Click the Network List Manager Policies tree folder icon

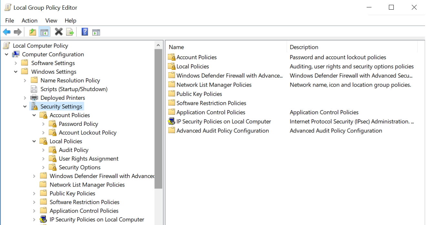(43, 185)
